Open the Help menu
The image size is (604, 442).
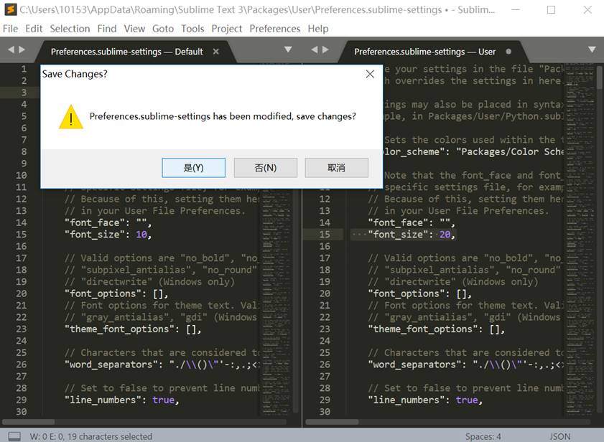(x=317, y=29)
